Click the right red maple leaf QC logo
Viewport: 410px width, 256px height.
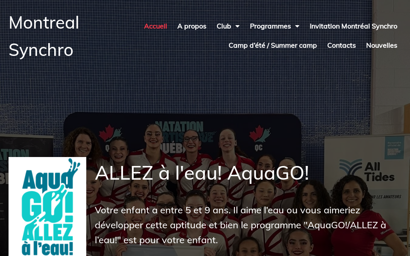[260, 138]
